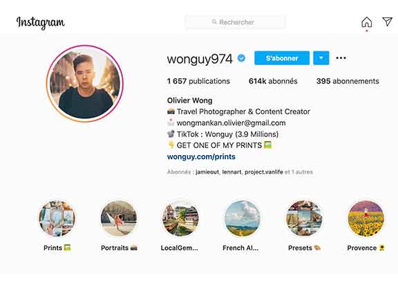The image size is (398, 299).
Task: Open the three-dot options menu
Action: pyautogui.click(x=341, y=58)
